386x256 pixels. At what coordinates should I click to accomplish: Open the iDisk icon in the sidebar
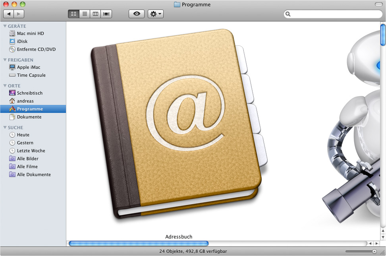[x=12, y=41]
